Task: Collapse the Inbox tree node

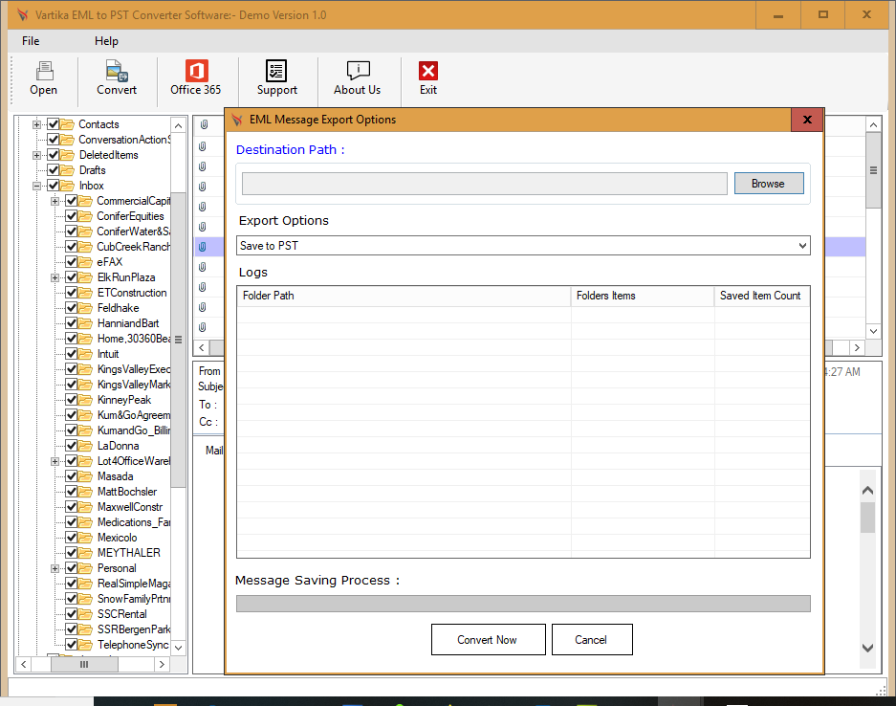Action: (36, 186)
